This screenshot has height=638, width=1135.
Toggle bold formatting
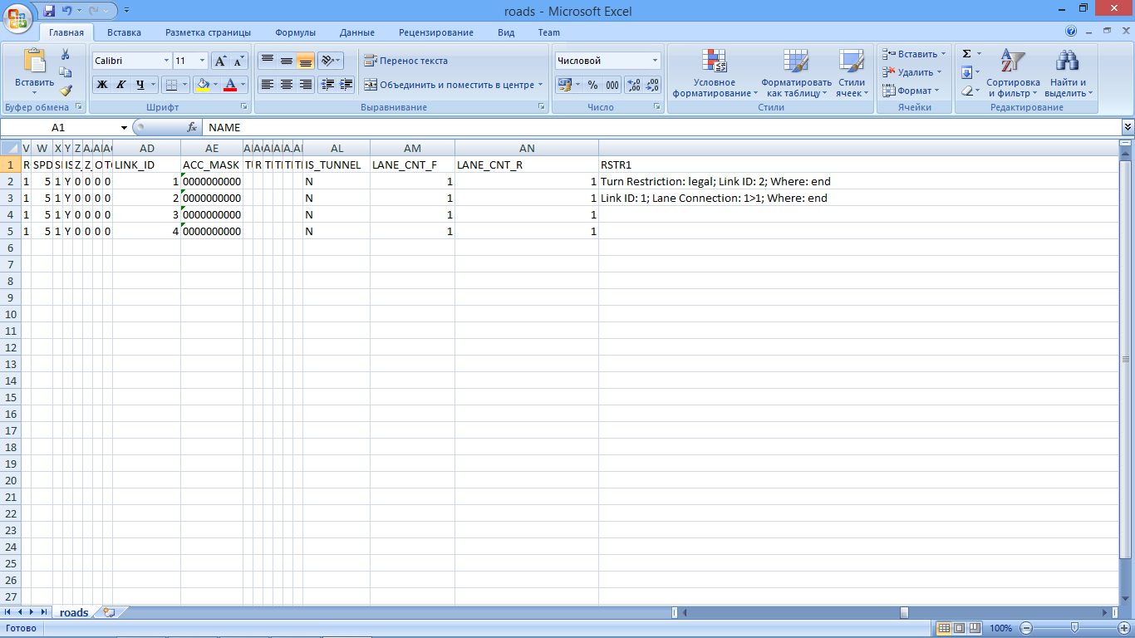[101, 85]
